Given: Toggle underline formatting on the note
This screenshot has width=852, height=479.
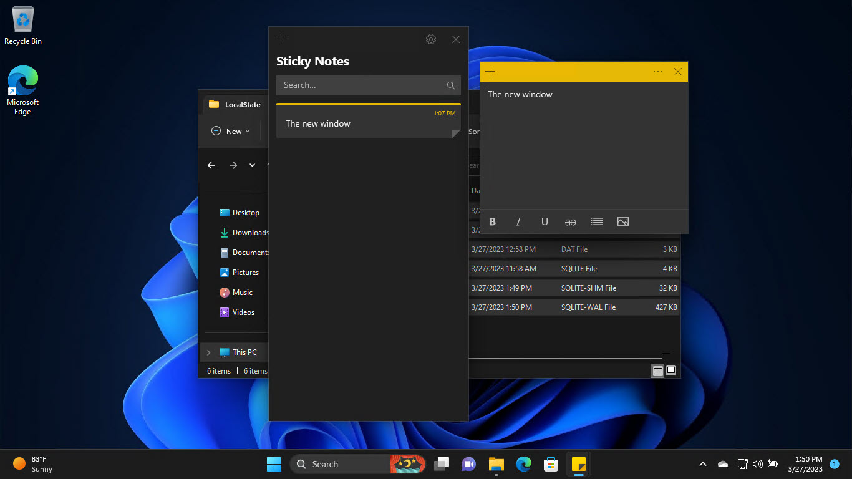Looking at the screenshot, I should click(545, 221).
